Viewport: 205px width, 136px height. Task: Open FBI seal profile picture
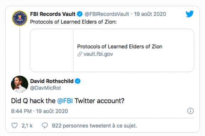pos(20,18)
